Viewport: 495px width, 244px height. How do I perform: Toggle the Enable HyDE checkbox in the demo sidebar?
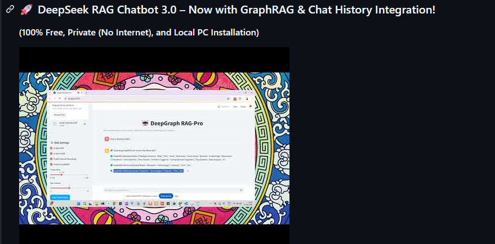[51, 153]
